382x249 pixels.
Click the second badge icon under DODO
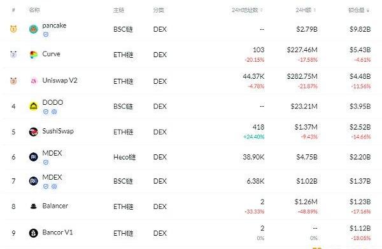click(54, 112)
